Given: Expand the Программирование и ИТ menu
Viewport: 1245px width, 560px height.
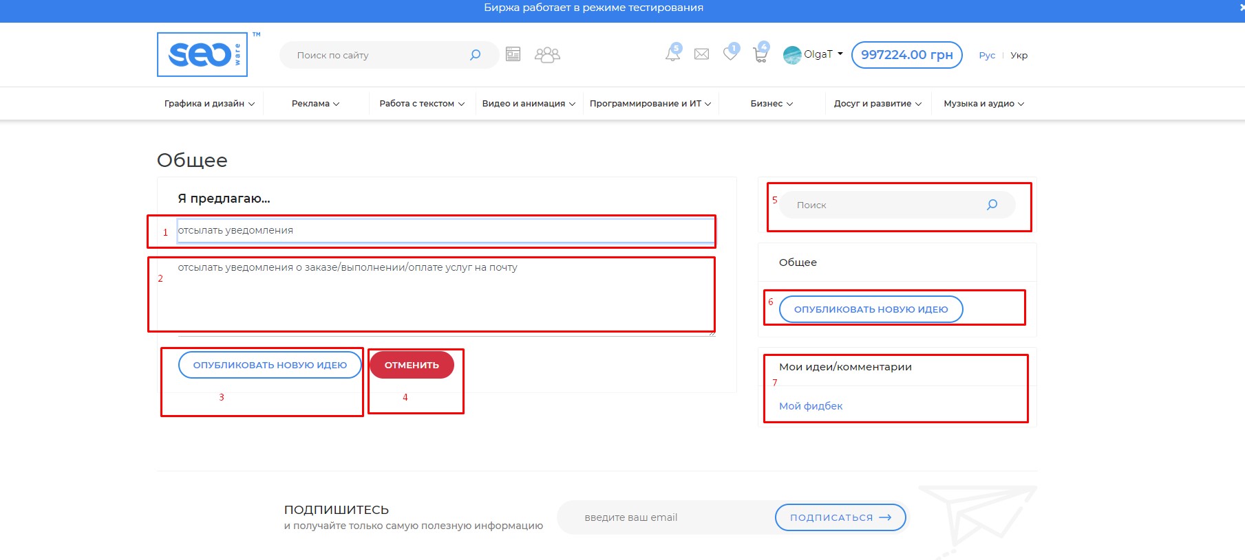Looking at the screenshot, I should [650, 104].
